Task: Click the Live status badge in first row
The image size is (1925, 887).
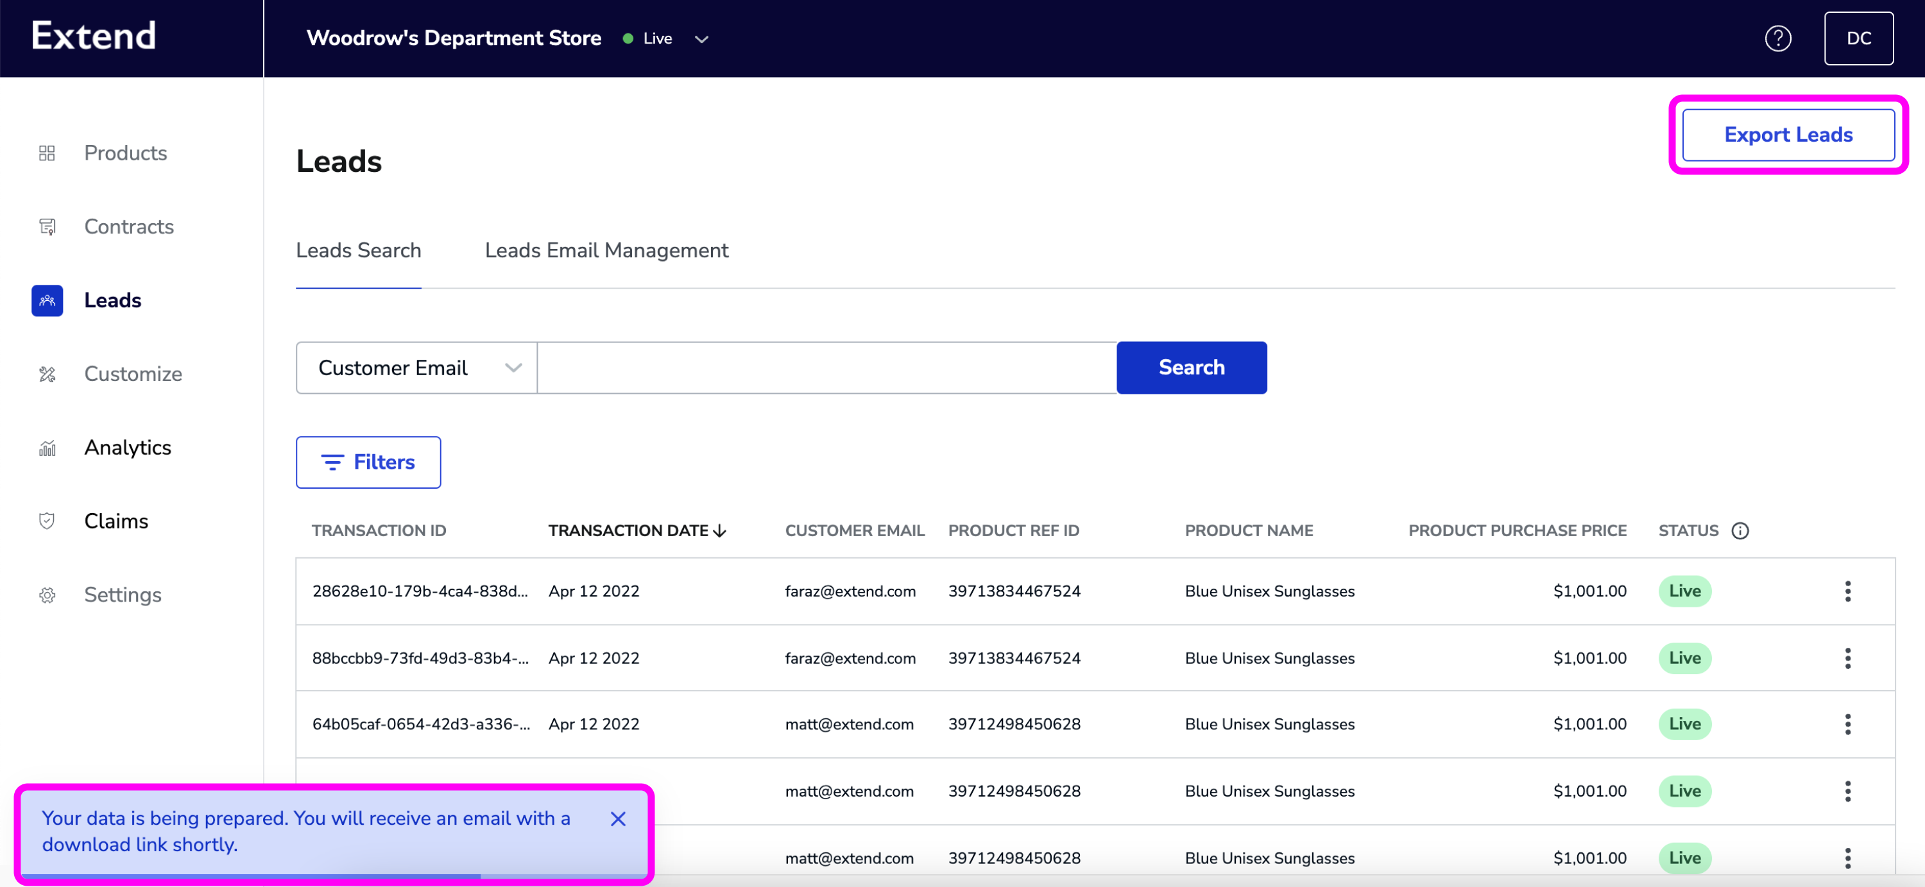Action: coord(1684,591)
